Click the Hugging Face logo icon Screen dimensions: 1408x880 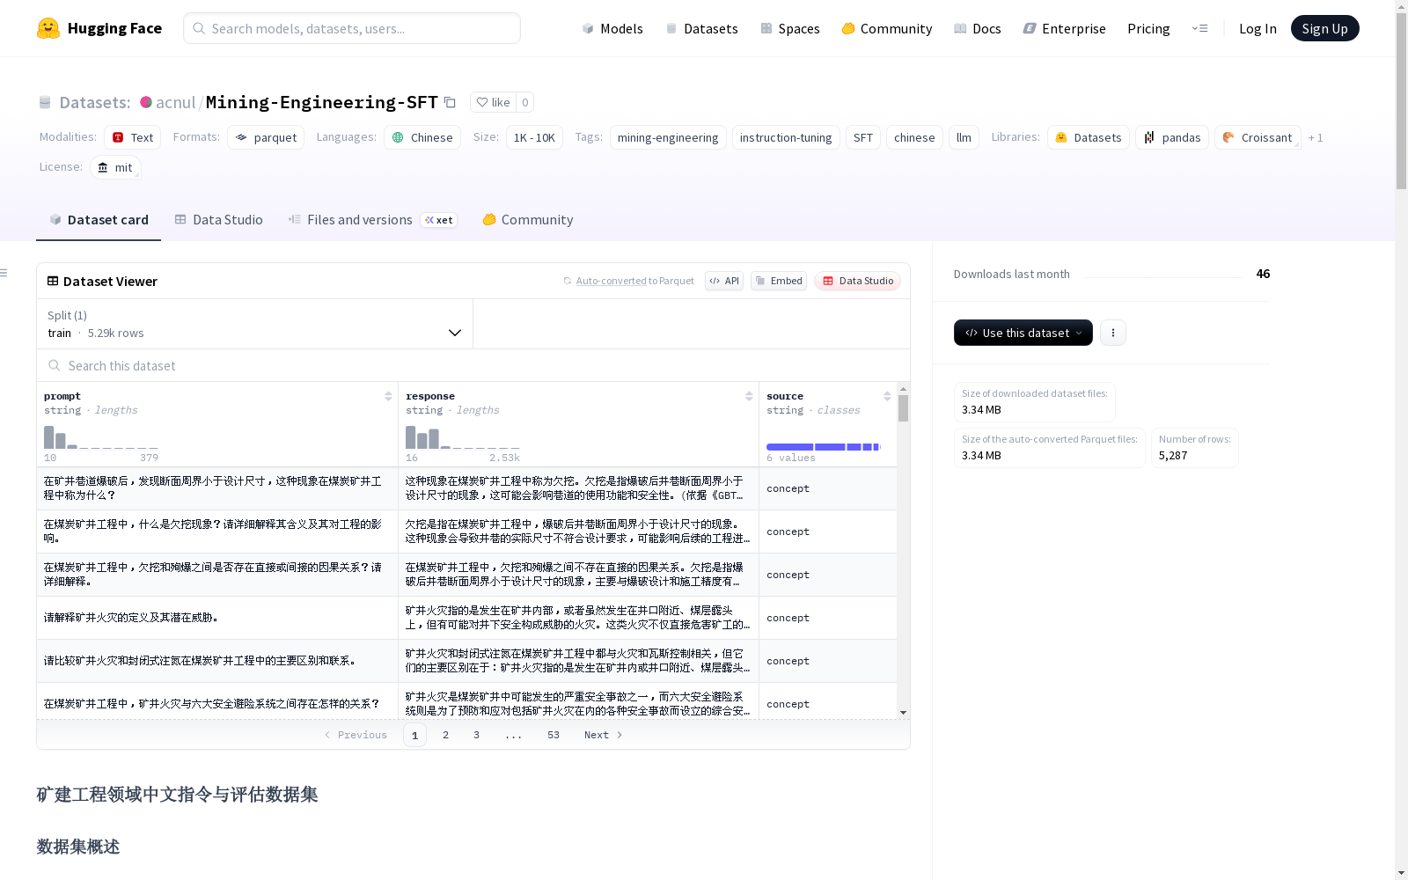point(48,28)
